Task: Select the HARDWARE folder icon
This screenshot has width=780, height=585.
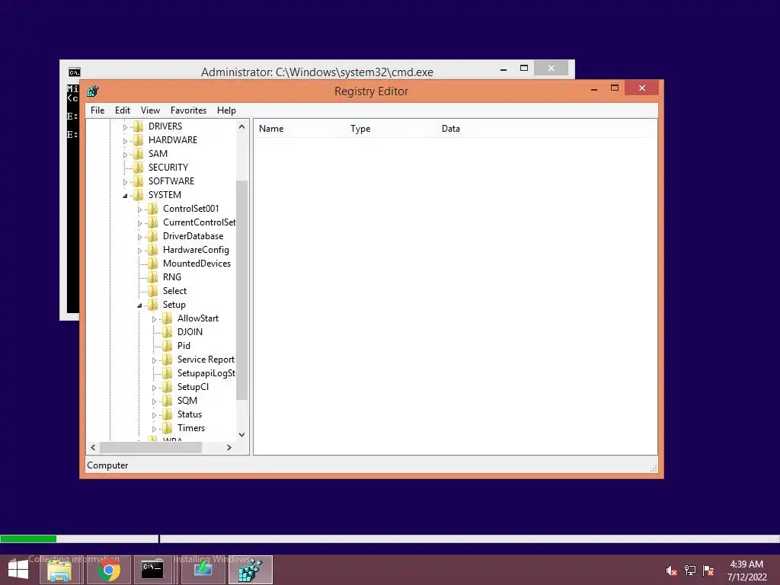Action: pyautogui.click(x=139, y=140)
